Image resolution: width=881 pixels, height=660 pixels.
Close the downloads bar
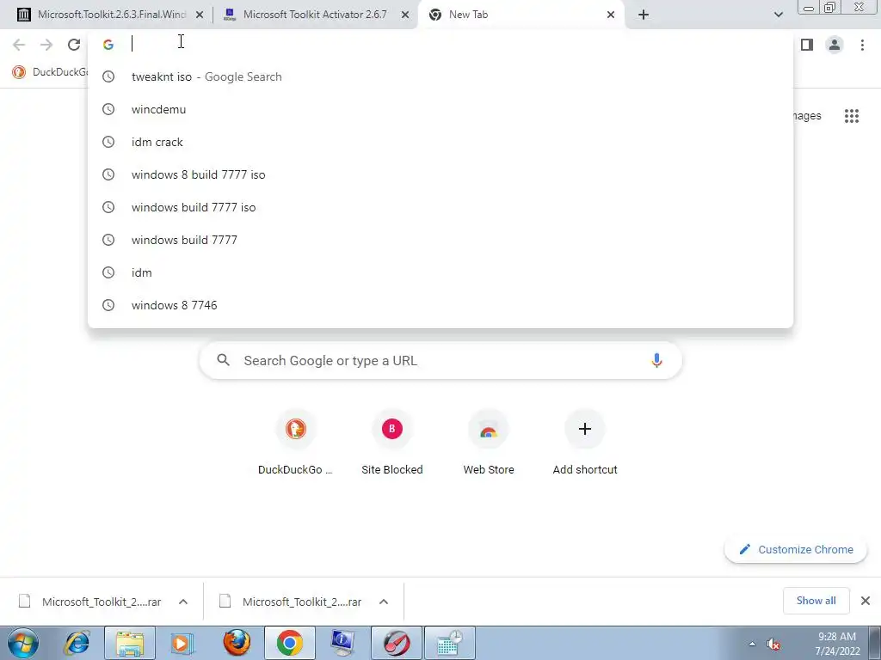pos(866,601)
